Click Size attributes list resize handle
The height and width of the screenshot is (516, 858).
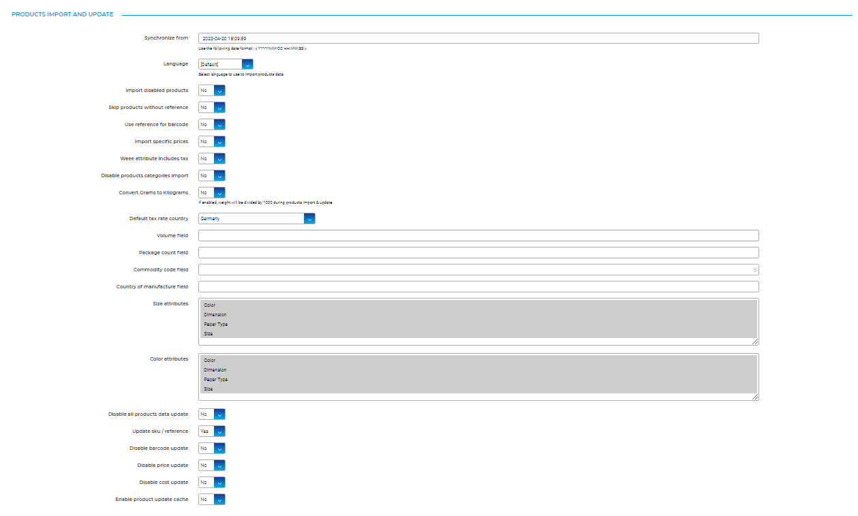(755, 342)
